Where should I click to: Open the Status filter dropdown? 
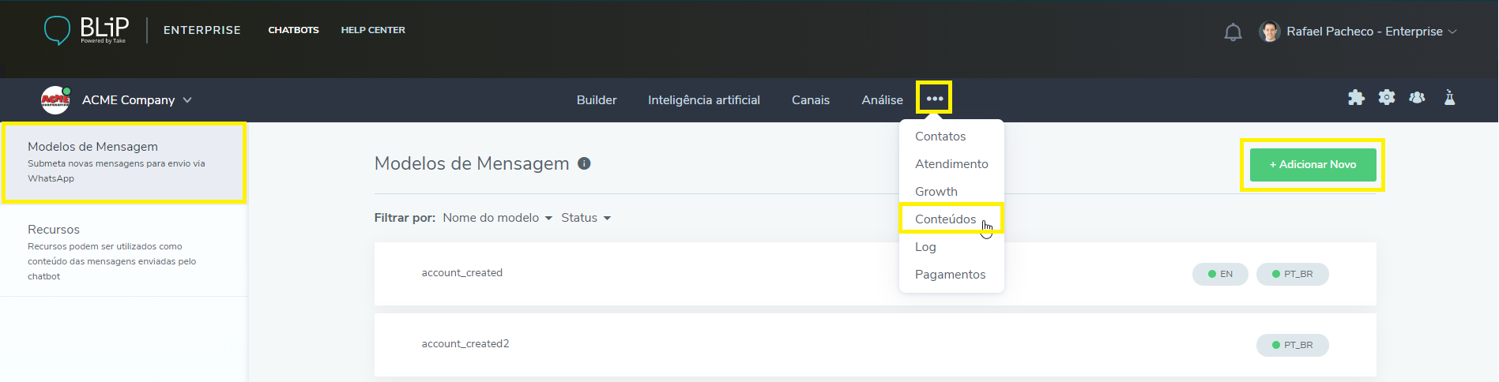tap(586, 218)
